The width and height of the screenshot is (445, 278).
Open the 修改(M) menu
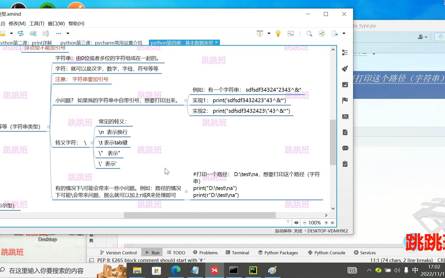click(x=17, y=23)
